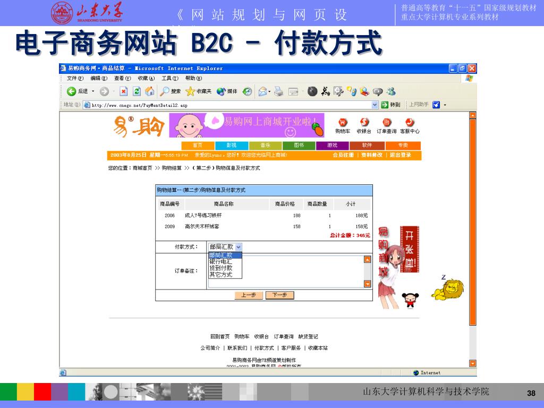Click the Refresh page icon in toolbar
The image size is (544, 408).
pos(137,91)
